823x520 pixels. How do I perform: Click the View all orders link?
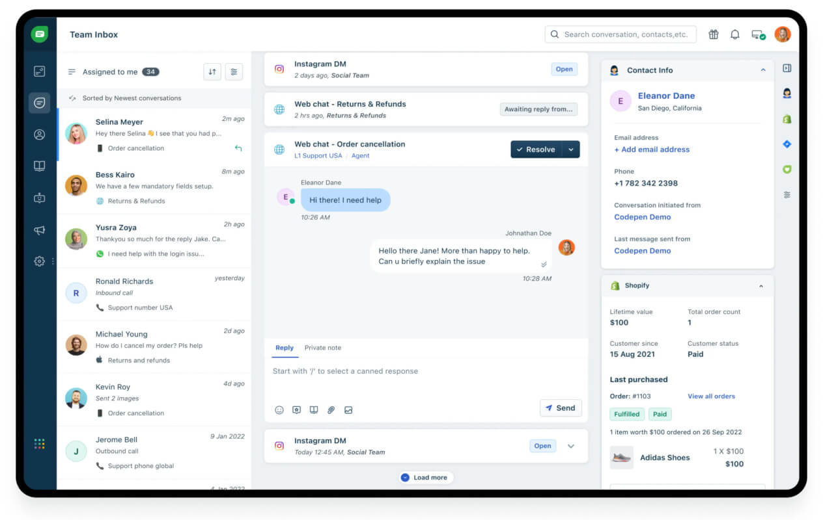pyautogui.click(x=711, y=396)
